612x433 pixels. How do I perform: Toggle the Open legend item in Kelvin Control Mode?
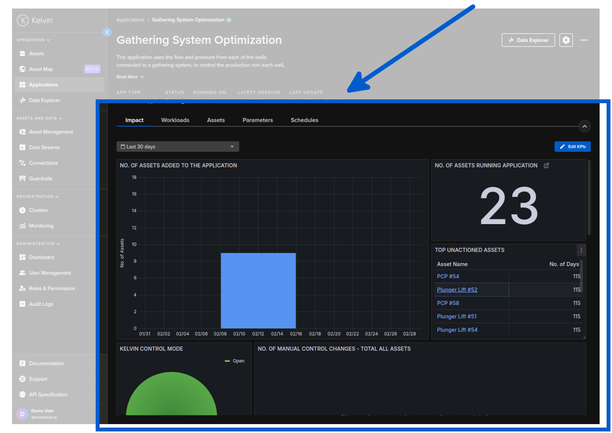point(235,361)
